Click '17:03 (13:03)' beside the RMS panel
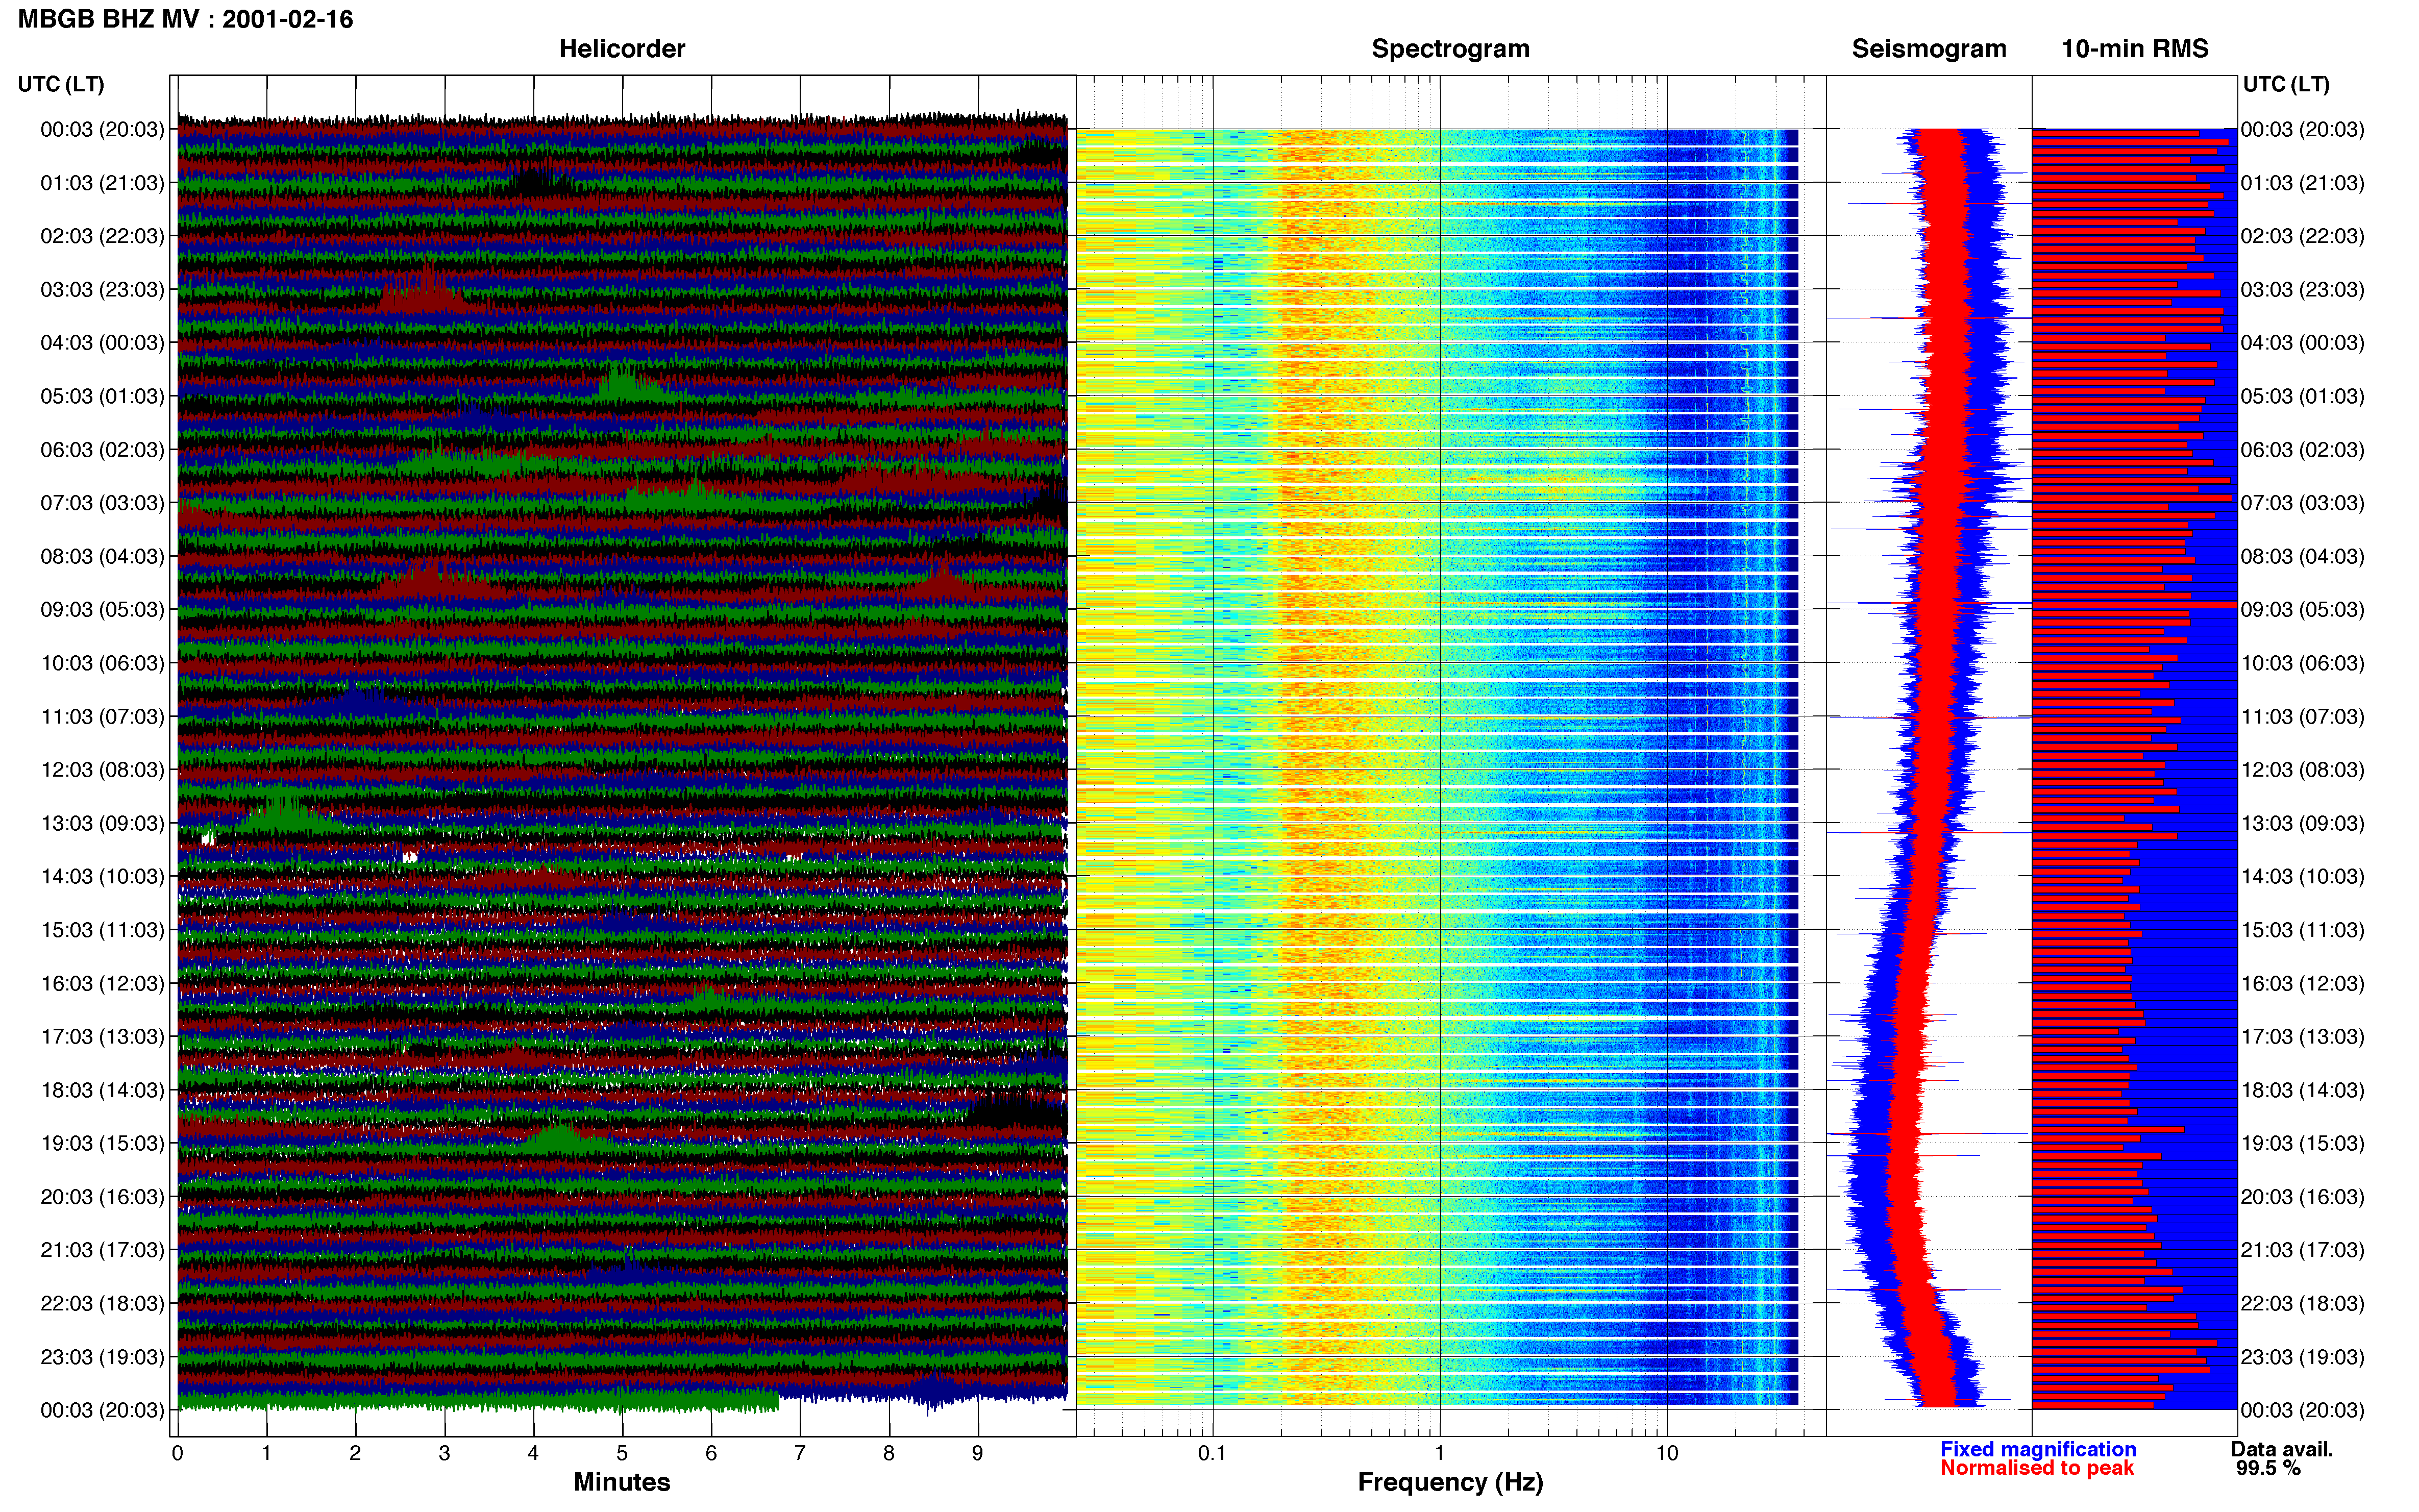Screen dimensions: 2419x1512 (2302, 1037)
